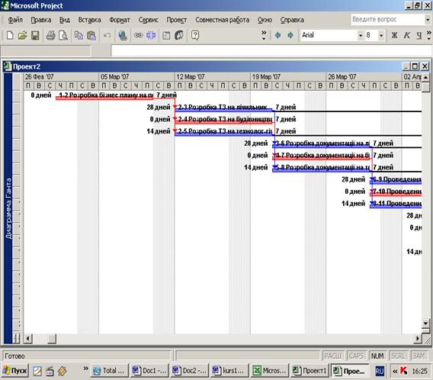The width and height of the screenshot is (433, 380).
Task: Expand the 'Введите вопрос' help box dropdown
Action: click(x=428, y=20)
